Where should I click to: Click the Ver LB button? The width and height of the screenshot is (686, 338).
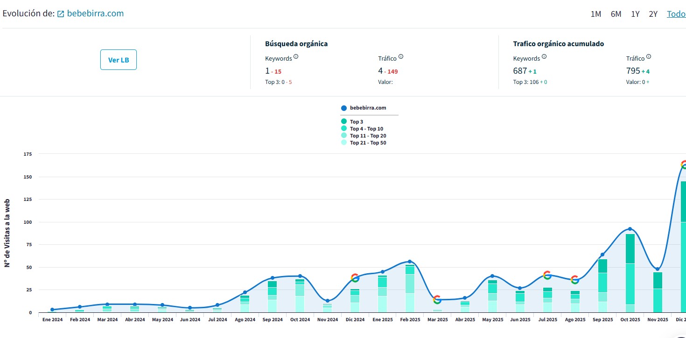(x=119, y=60)
